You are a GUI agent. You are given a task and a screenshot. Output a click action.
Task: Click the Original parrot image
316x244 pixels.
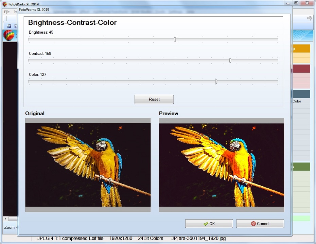[88, 165]
